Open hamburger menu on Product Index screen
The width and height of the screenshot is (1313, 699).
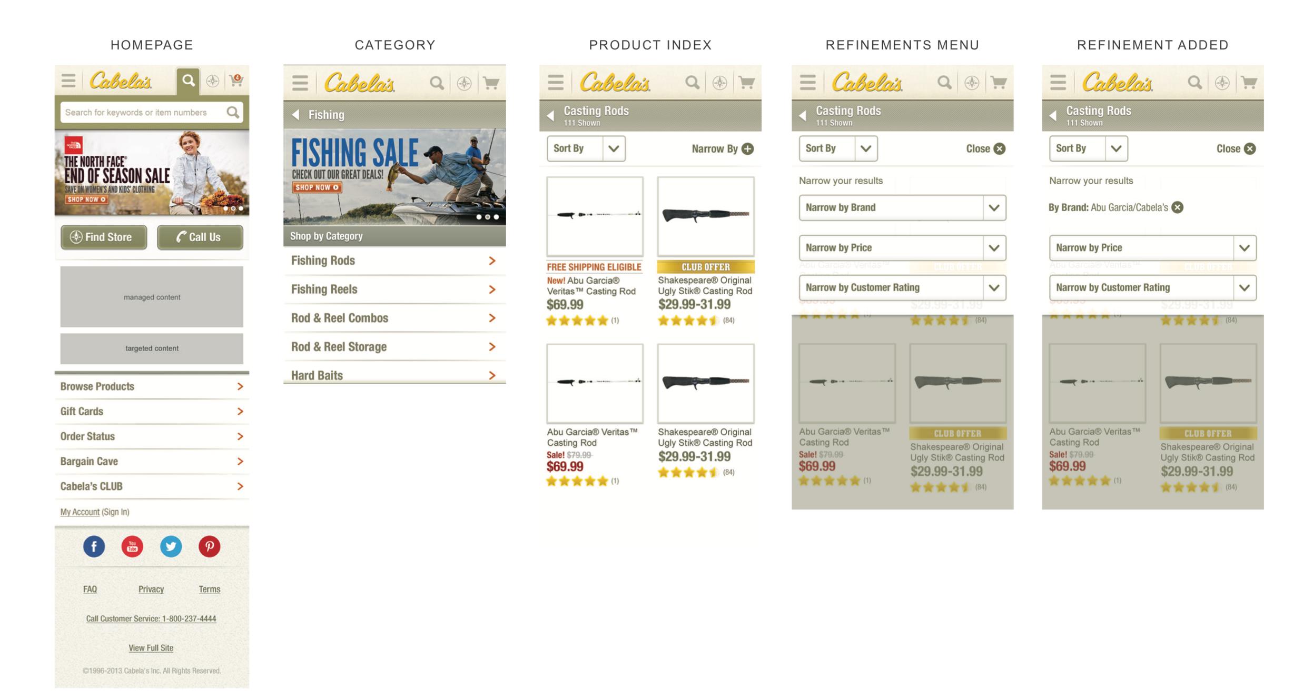click(555, 82)
